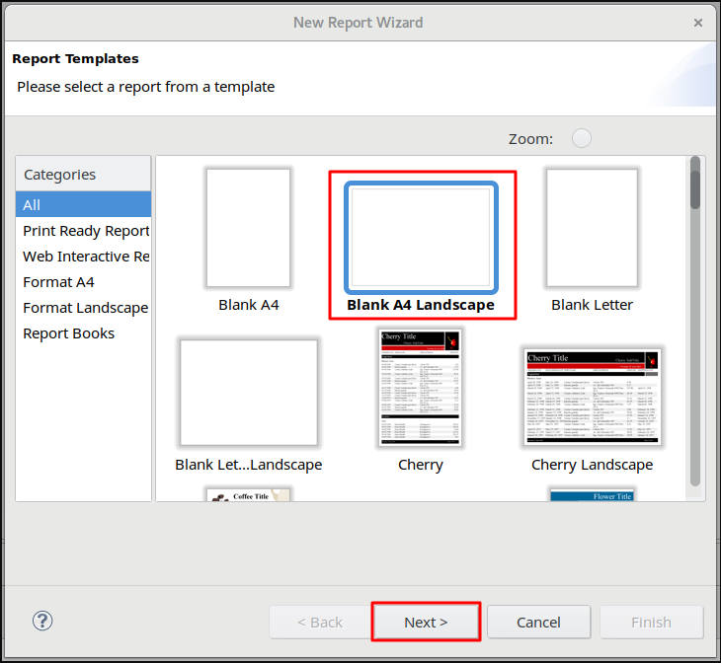The width and height of the screenshot is (721, 663).
Task: Close the New Report Wizard dialog
Action: pos(698,22)
